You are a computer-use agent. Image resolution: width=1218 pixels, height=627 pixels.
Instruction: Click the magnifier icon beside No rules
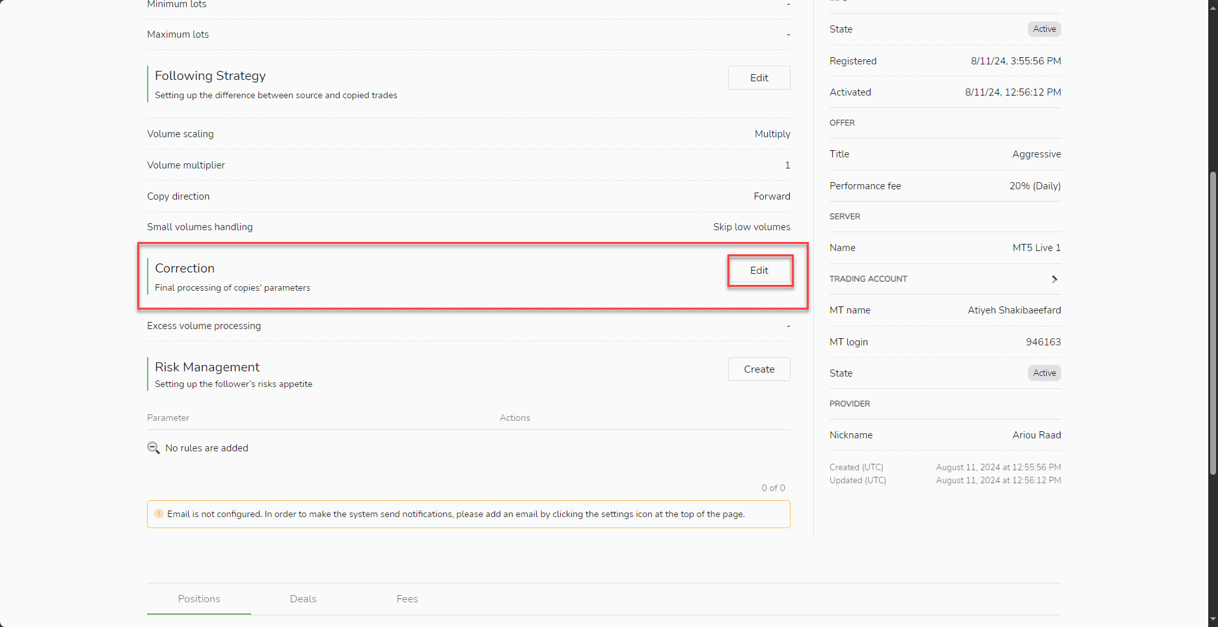[154, 448]
